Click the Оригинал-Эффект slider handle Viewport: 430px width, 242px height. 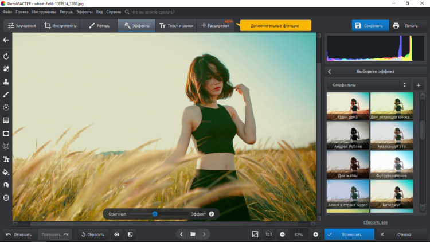pyautogui.click(x=155, y=214)
